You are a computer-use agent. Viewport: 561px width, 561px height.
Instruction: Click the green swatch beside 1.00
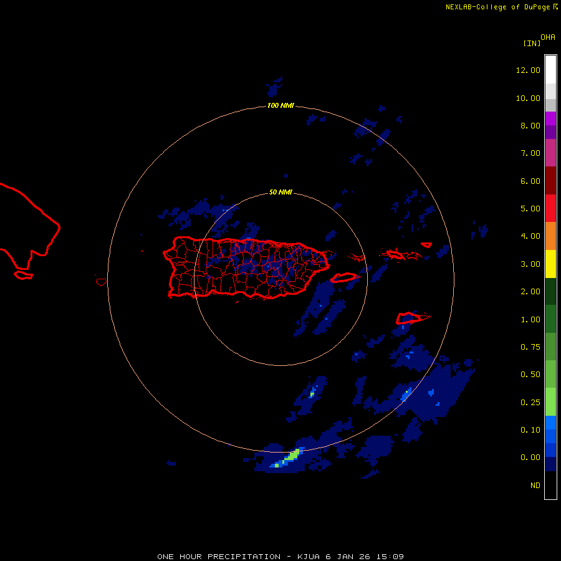pos(550,319)
